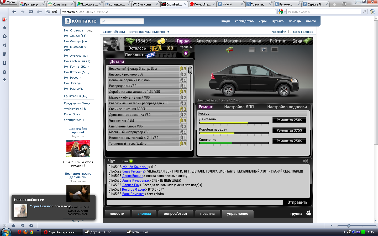Screen dimensions: 378x236
Task: Switch to Покер Sha... browser tab
Action: click(x=202, y=4)
